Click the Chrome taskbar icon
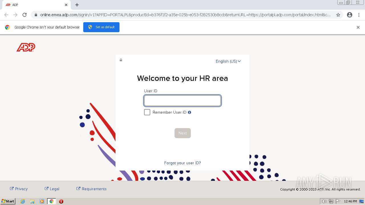The width and height of the screenshot is (365, 205). click(x=52, y=201)
